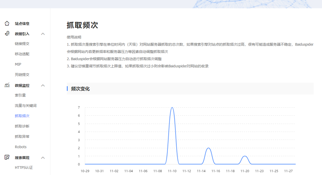Click the chart icon beside 数据监控

coord(7,85)
